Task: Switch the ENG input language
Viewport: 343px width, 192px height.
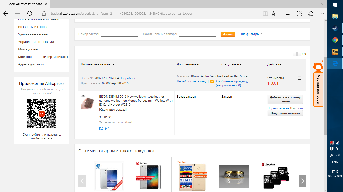Action: click(x=335, y=162)
